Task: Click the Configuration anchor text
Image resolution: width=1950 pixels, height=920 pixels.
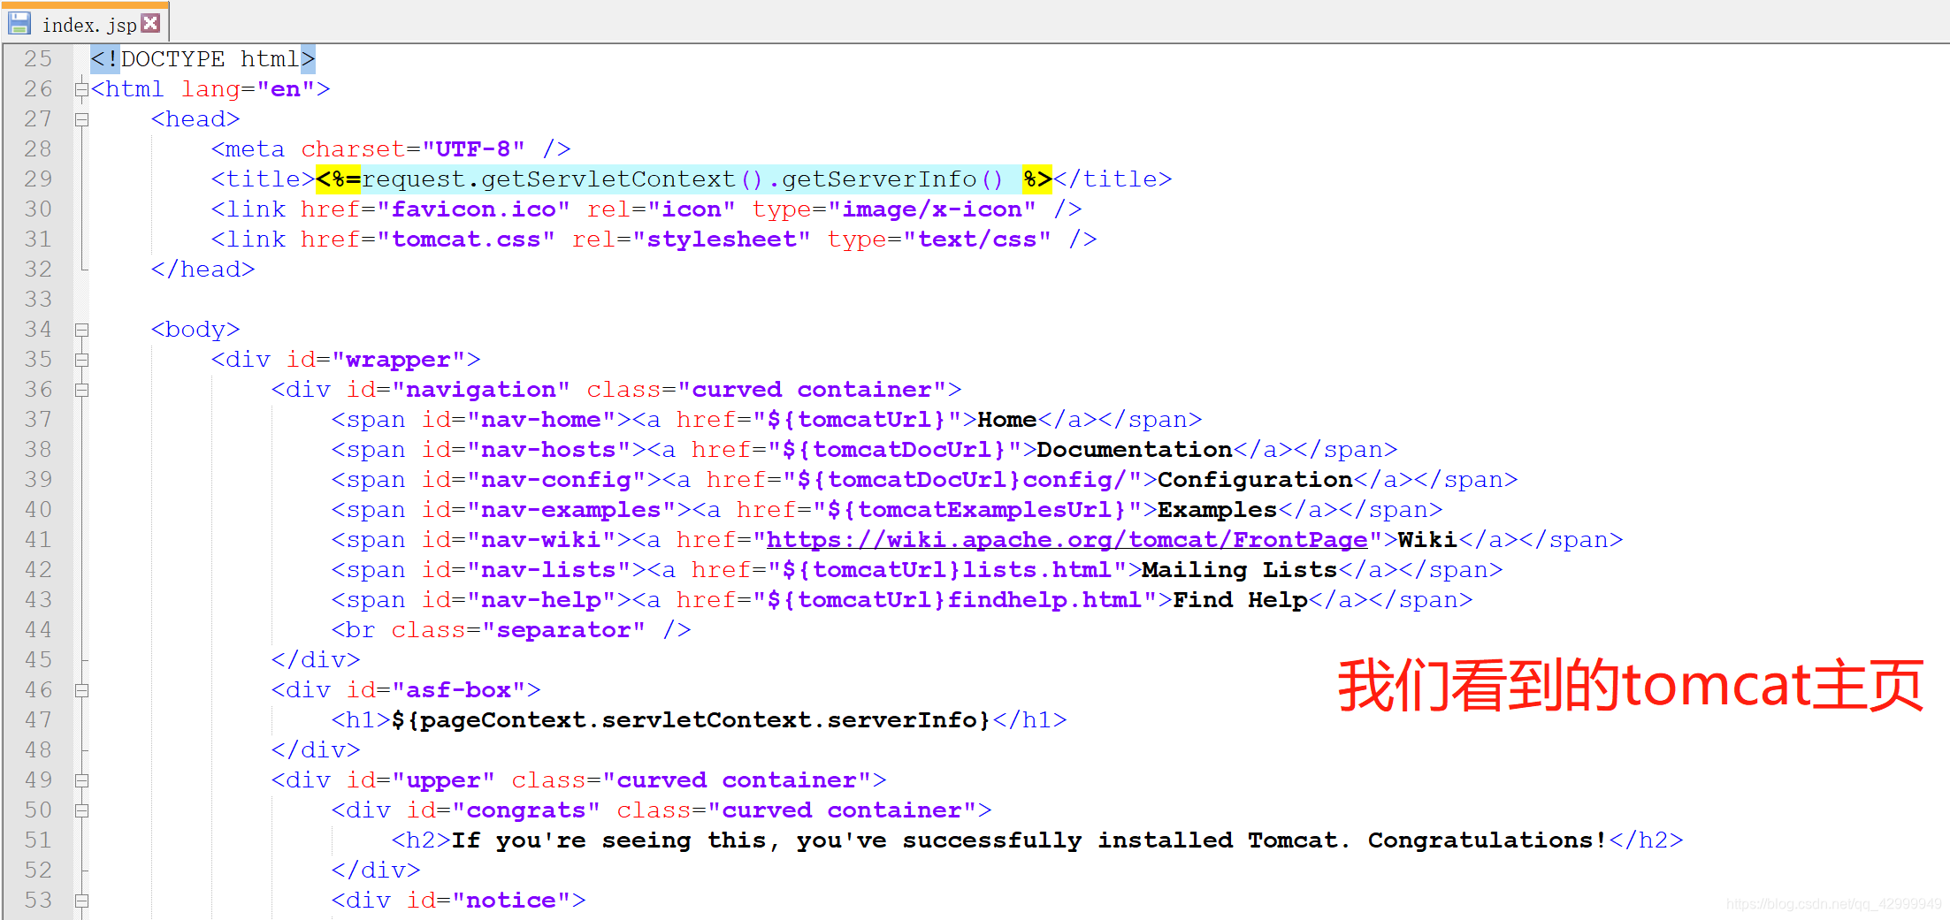Action: pyautogui.click(x=1254, y=480)
